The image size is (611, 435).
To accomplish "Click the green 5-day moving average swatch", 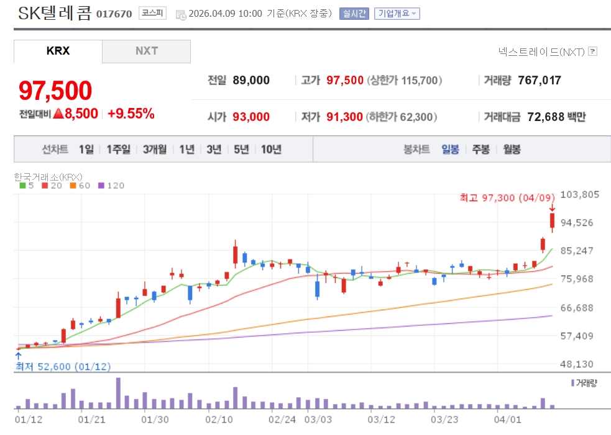I will point(23,186).
